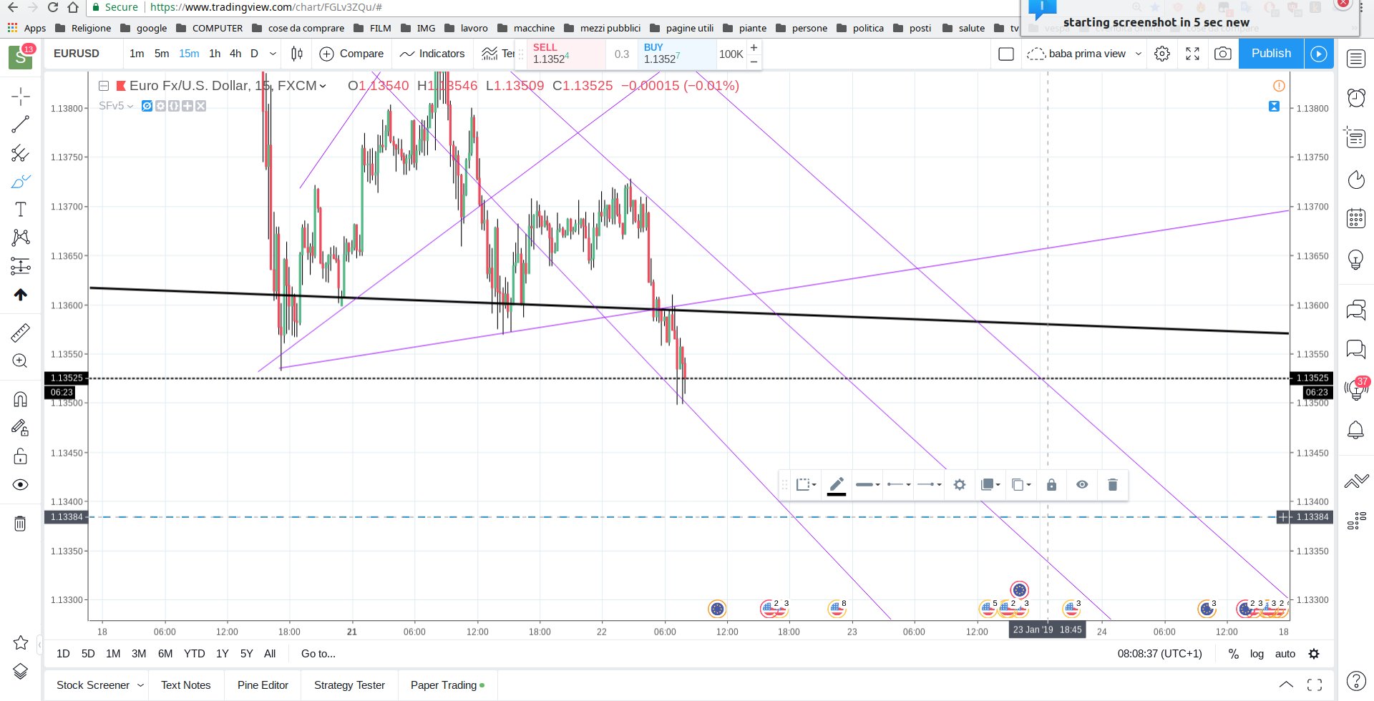Select the text annotation tool
Screen dimensions: 1374x701
[x=21, y=210]
